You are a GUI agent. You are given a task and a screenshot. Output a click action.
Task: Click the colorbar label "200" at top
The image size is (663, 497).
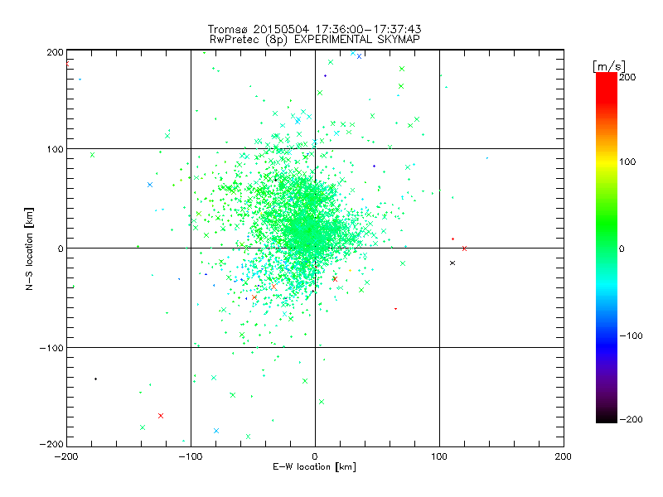tap(627, 77)
